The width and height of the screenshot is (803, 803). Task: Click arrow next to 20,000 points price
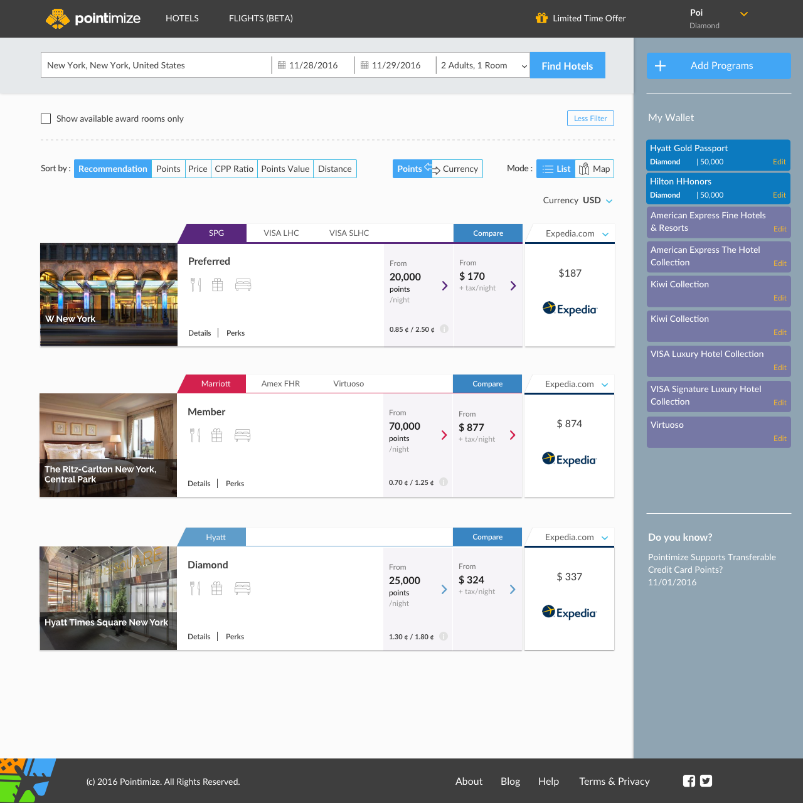click(445, 286)
